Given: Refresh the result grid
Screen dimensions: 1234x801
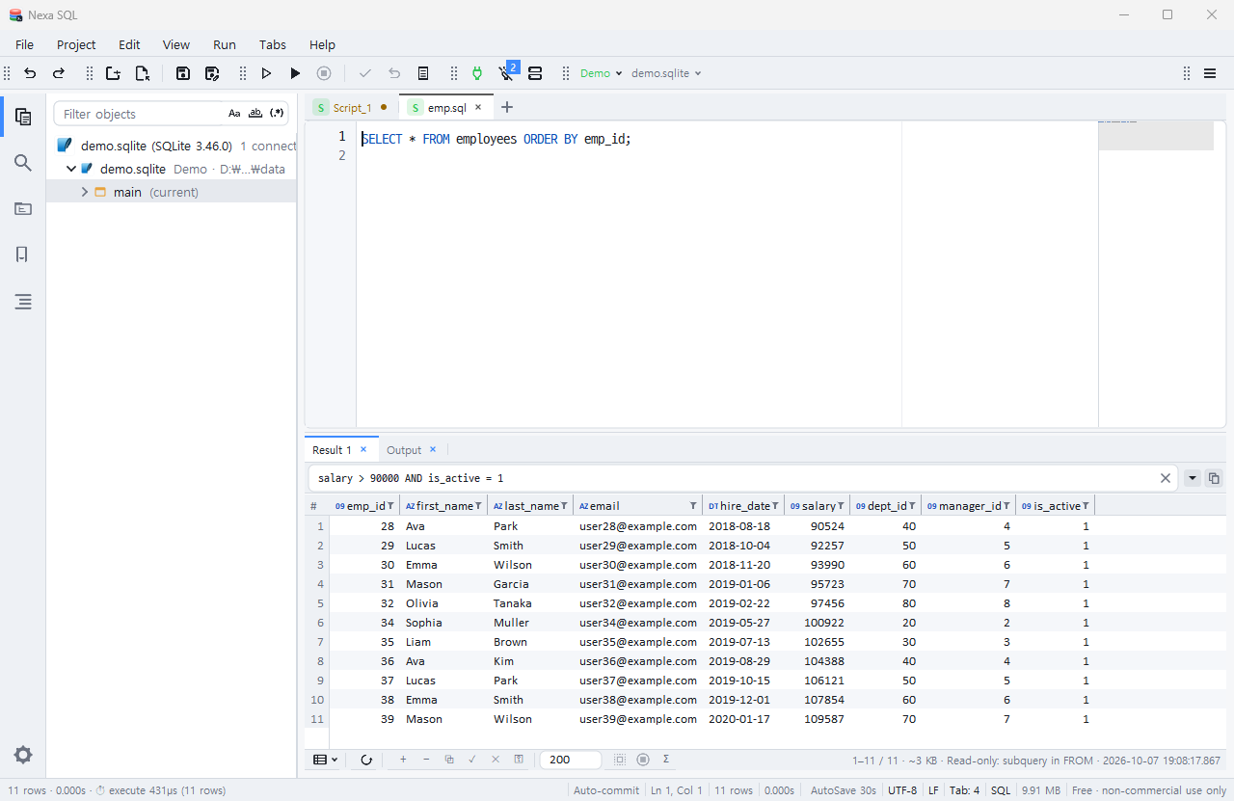Looking at the screenshot, I should point(366,760).
